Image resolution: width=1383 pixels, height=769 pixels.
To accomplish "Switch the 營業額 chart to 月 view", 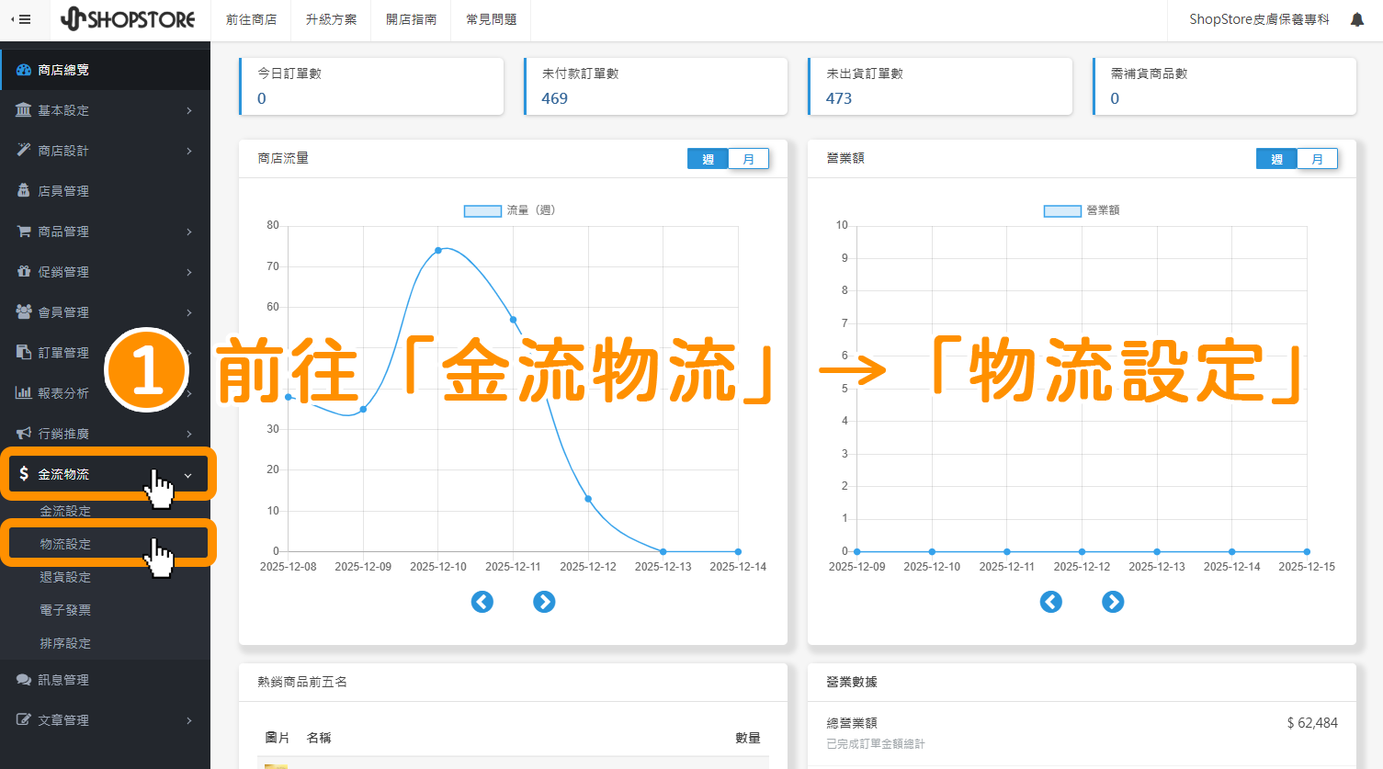I will (1317, 158).
